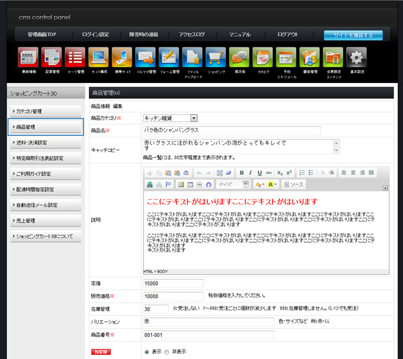Open the ショッピング cart icon
The height and width of the screenshot is (359, 403).
pos(216,57)
